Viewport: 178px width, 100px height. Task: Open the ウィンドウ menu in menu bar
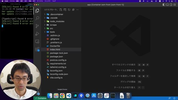pos(48,1)
